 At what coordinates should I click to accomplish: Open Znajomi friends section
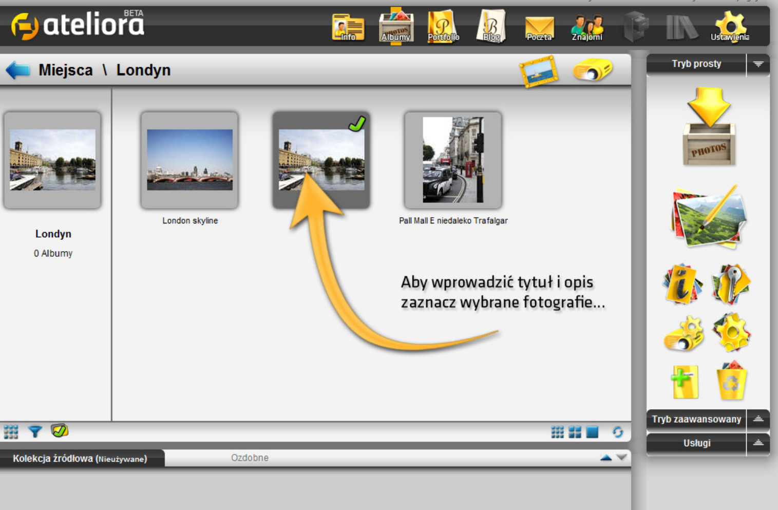tap(587, 27)
